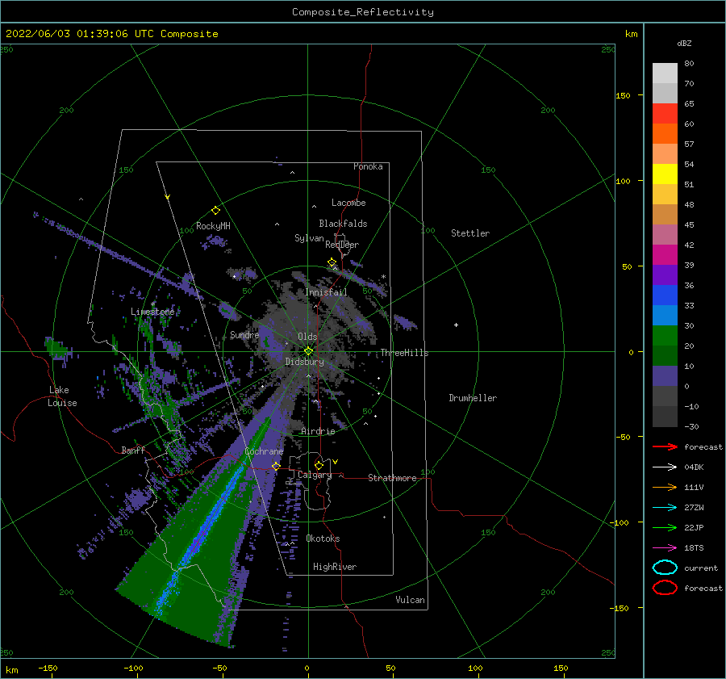Click the Banff label
Screen dimensions: 726x679
click(133, 450)
